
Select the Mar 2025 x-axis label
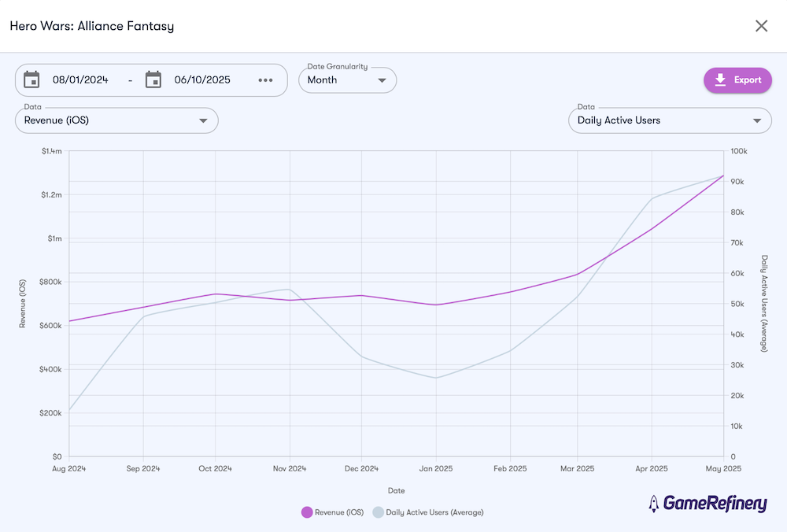tap(577, 469)
